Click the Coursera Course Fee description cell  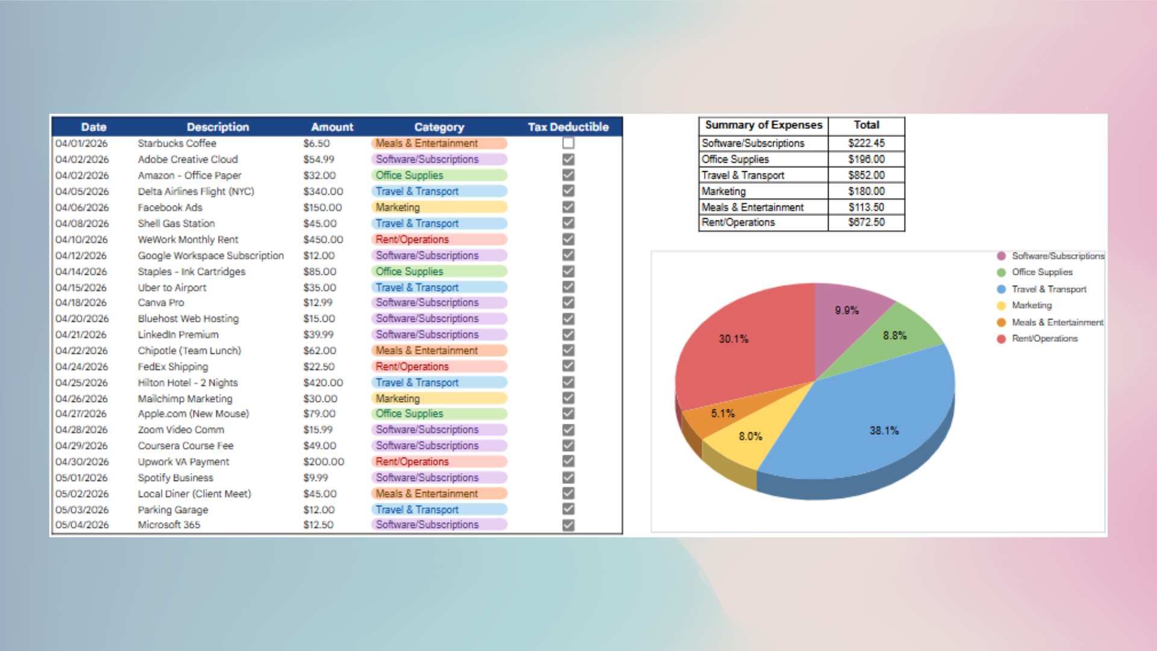185,446
